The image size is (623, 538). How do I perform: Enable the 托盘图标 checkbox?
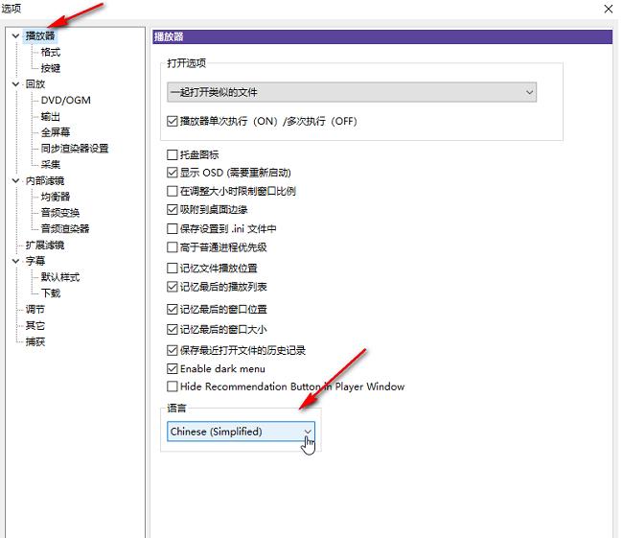[x=173, y=154]
